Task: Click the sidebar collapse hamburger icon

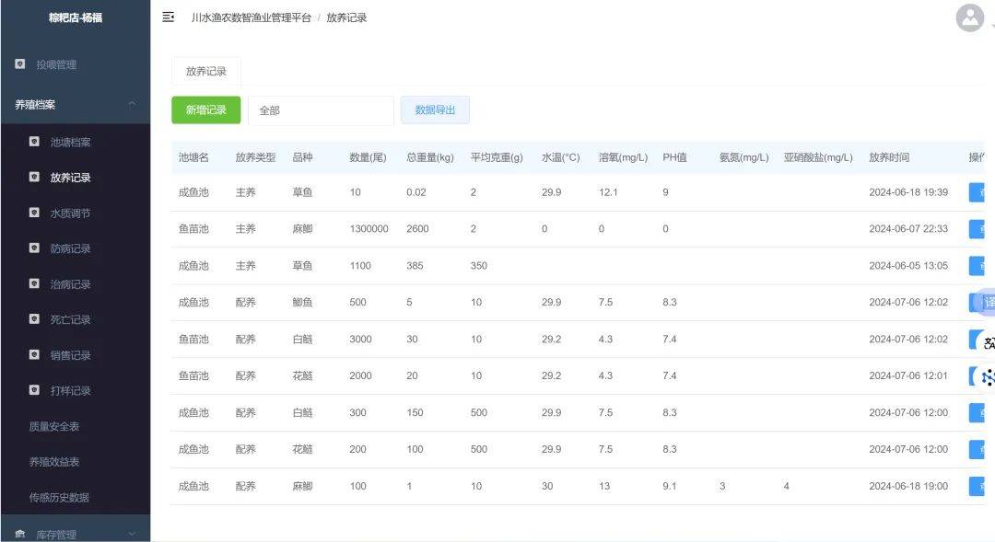Action: tap(169, 17)
